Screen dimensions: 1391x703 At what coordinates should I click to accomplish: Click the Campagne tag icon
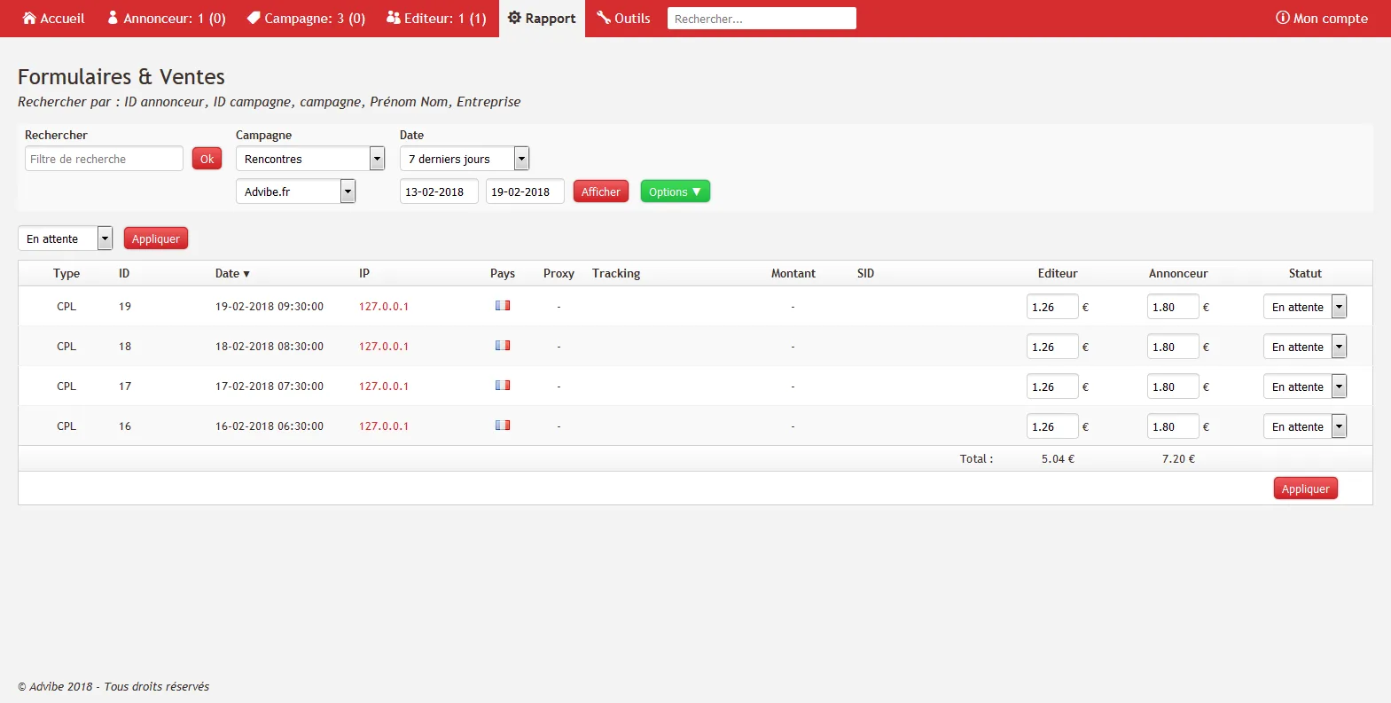click(254, 18)
